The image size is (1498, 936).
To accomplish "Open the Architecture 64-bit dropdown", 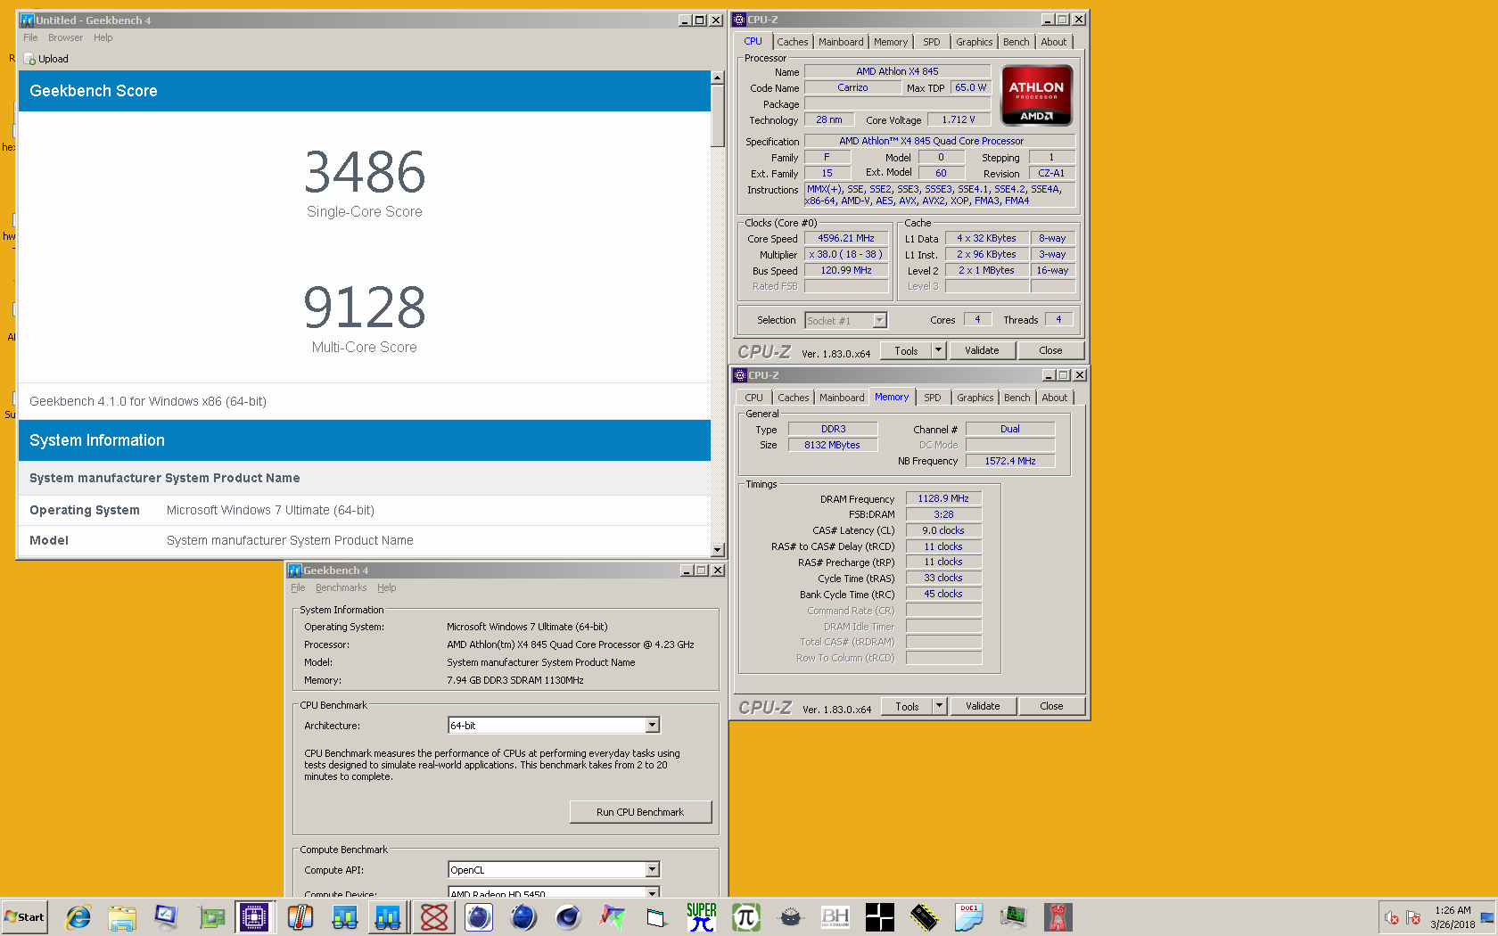I will (x=652, y=726).
